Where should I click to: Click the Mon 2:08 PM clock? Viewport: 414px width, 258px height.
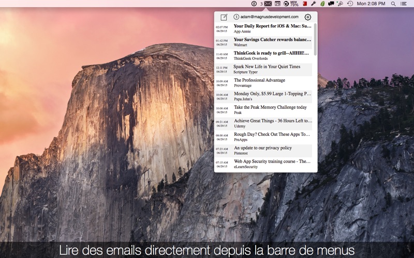tap(371, 4)
